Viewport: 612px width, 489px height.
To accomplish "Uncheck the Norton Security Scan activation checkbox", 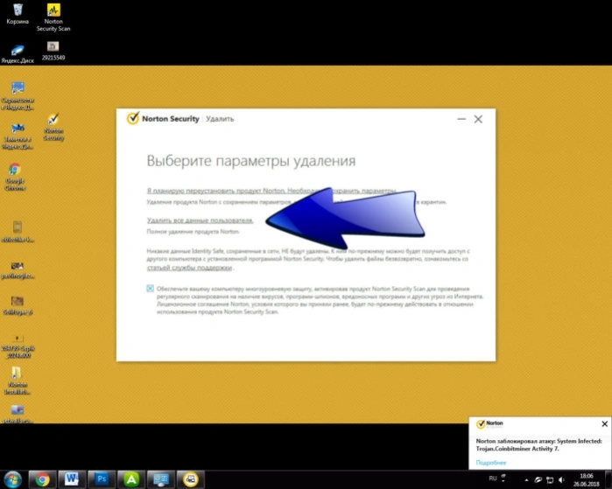I will [x=151, y=289].
